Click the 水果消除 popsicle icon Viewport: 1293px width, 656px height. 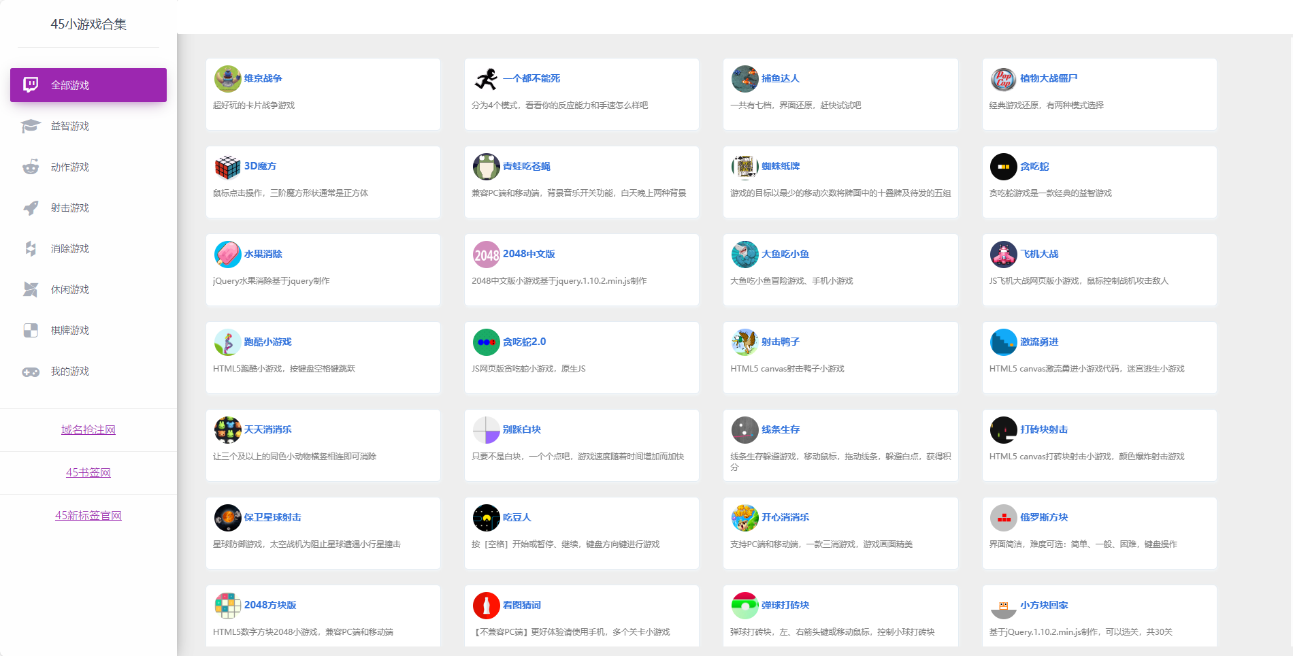coord(227,255)
